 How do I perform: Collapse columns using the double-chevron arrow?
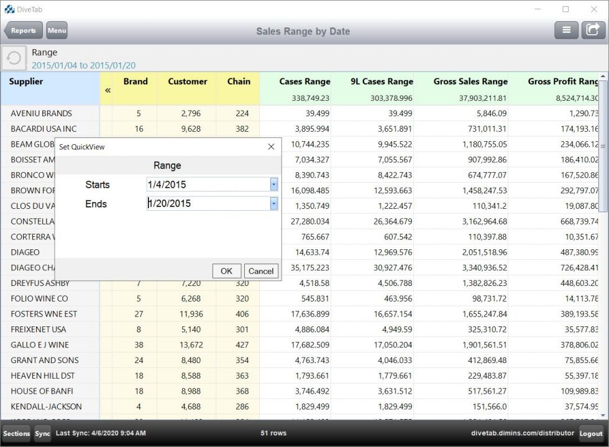coord(108,90)
